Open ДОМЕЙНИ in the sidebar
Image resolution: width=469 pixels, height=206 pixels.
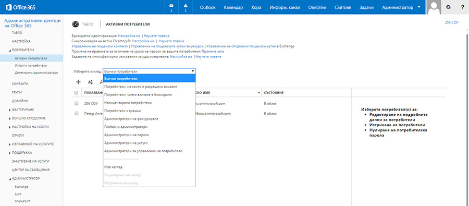coord(20,101)
